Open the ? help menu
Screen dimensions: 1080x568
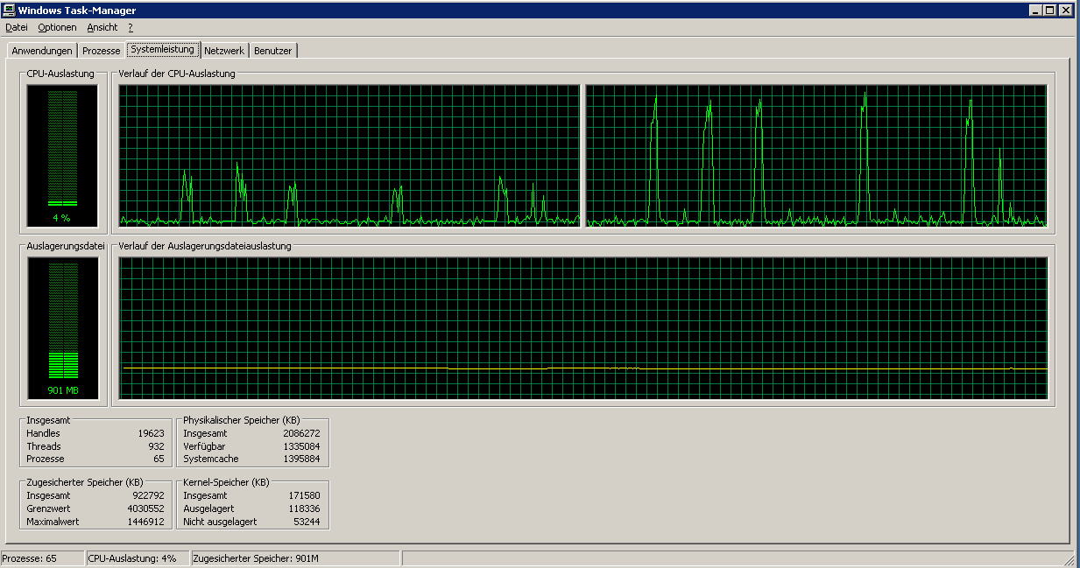(x=131, y=27)
